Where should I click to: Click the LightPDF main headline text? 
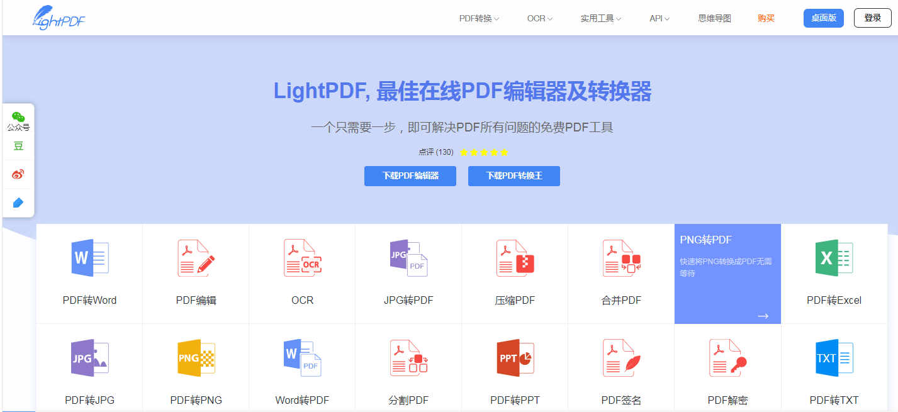462,92
